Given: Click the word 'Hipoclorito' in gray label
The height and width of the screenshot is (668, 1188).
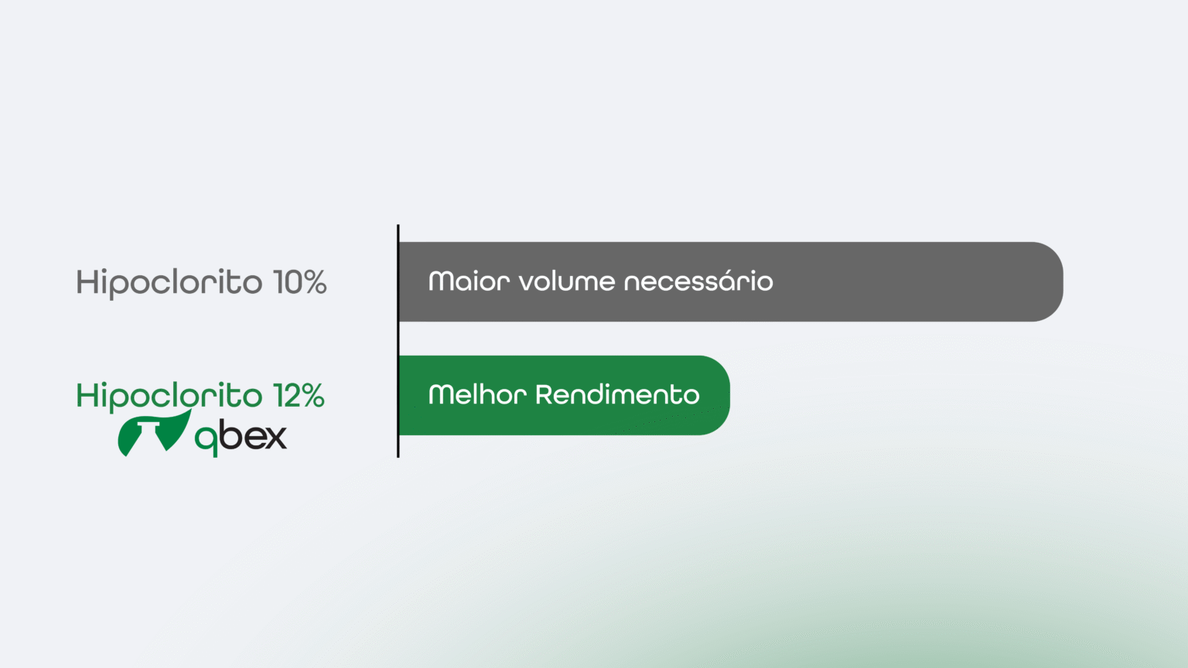Looking at the screenshot, I should click(169, 283).
